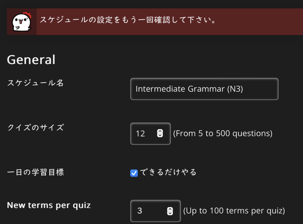Image resolution: width=303 pixels, height=224 pixels.
Task: Decrease quiz size with the down arrow
Action: (160, 135)
